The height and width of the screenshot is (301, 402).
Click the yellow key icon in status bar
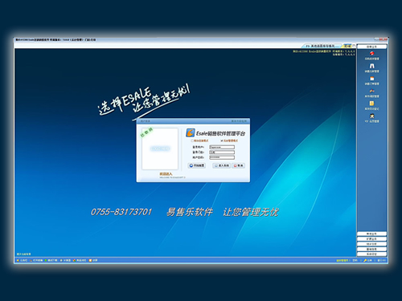pyautogui.click(x=365, y=260)
